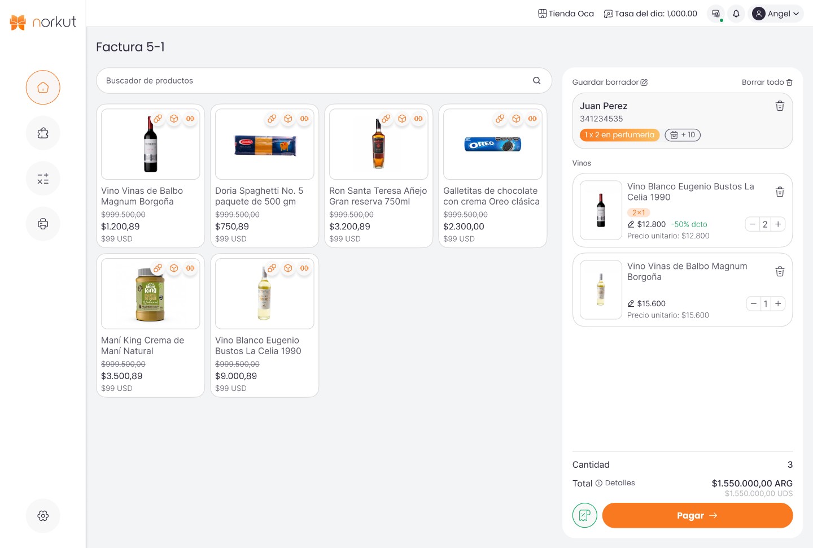Viewport: 813px width, 548px height.
Task: Select the Ron Santa Teresa Añejo product card
Action: pyautogui.click(x=379, y=176)
